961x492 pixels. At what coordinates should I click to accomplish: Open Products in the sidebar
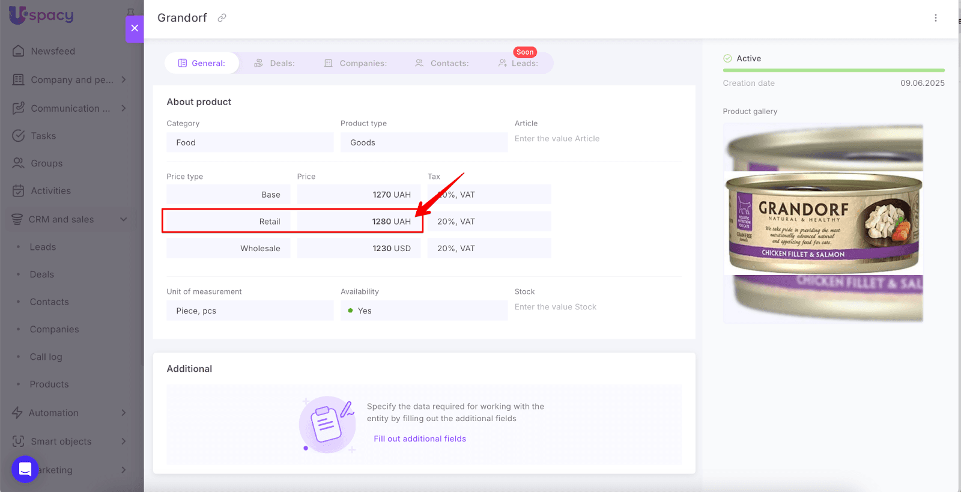point(49,384)
